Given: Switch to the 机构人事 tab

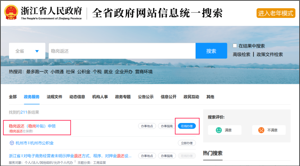Looking at the screenshot, I should point(100,97).
